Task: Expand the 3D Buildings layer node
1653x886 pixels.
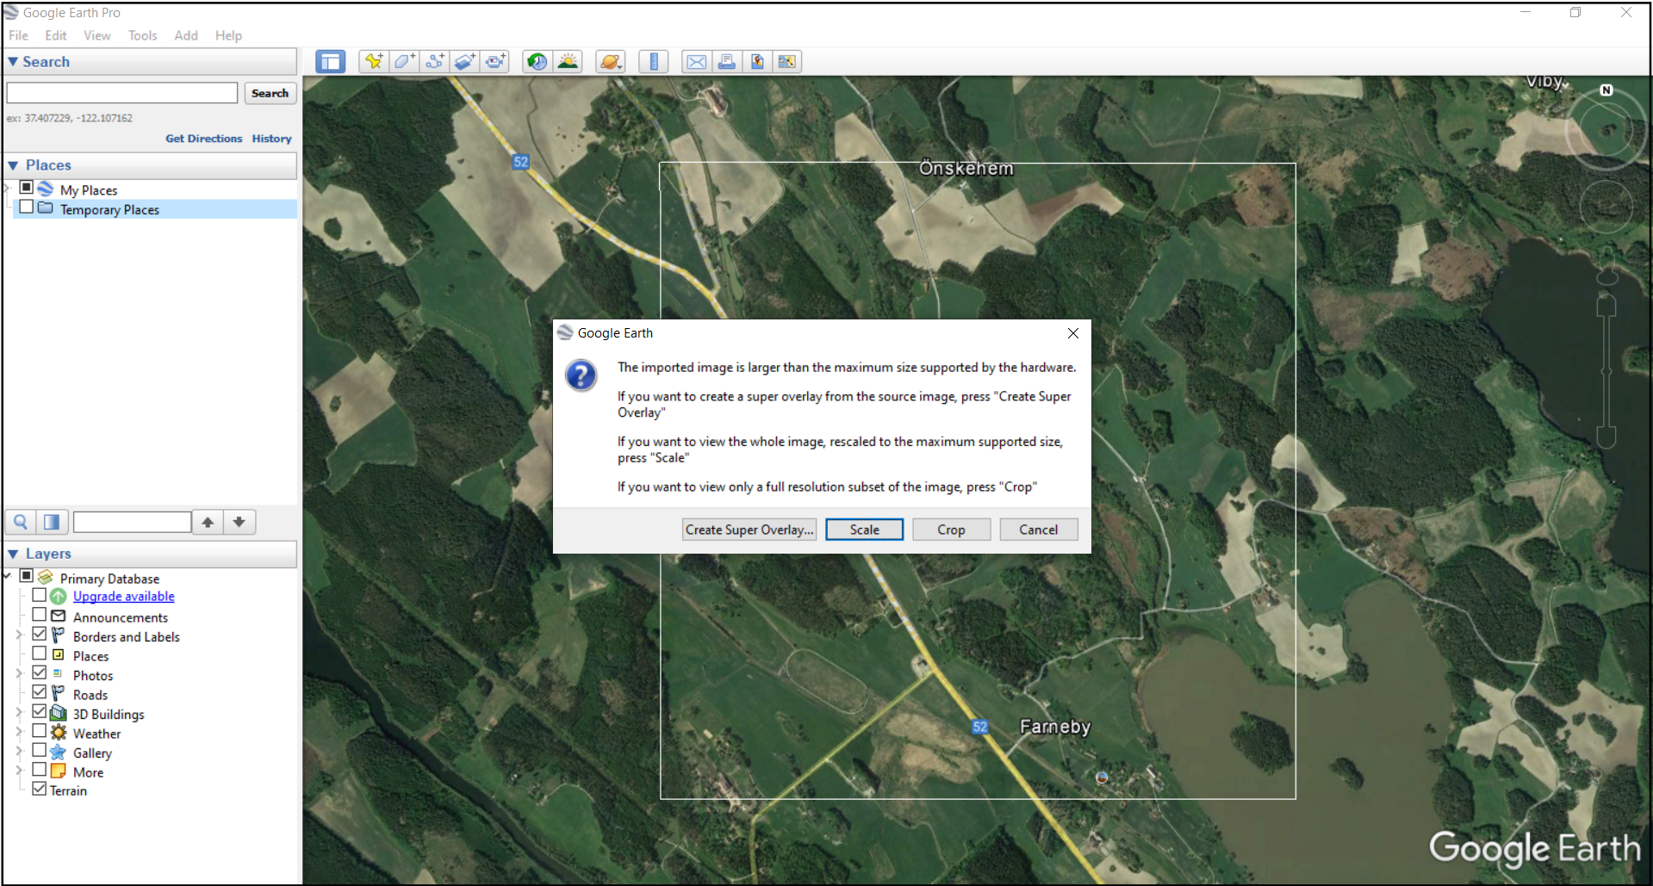Action: click(19, 713)
